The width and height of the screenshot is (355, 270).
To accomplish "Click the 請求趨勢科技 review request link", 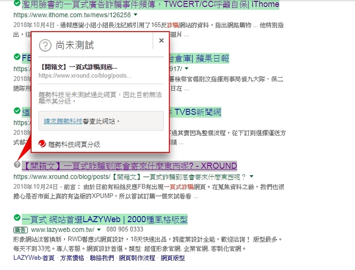I will (x=63, y=121).
